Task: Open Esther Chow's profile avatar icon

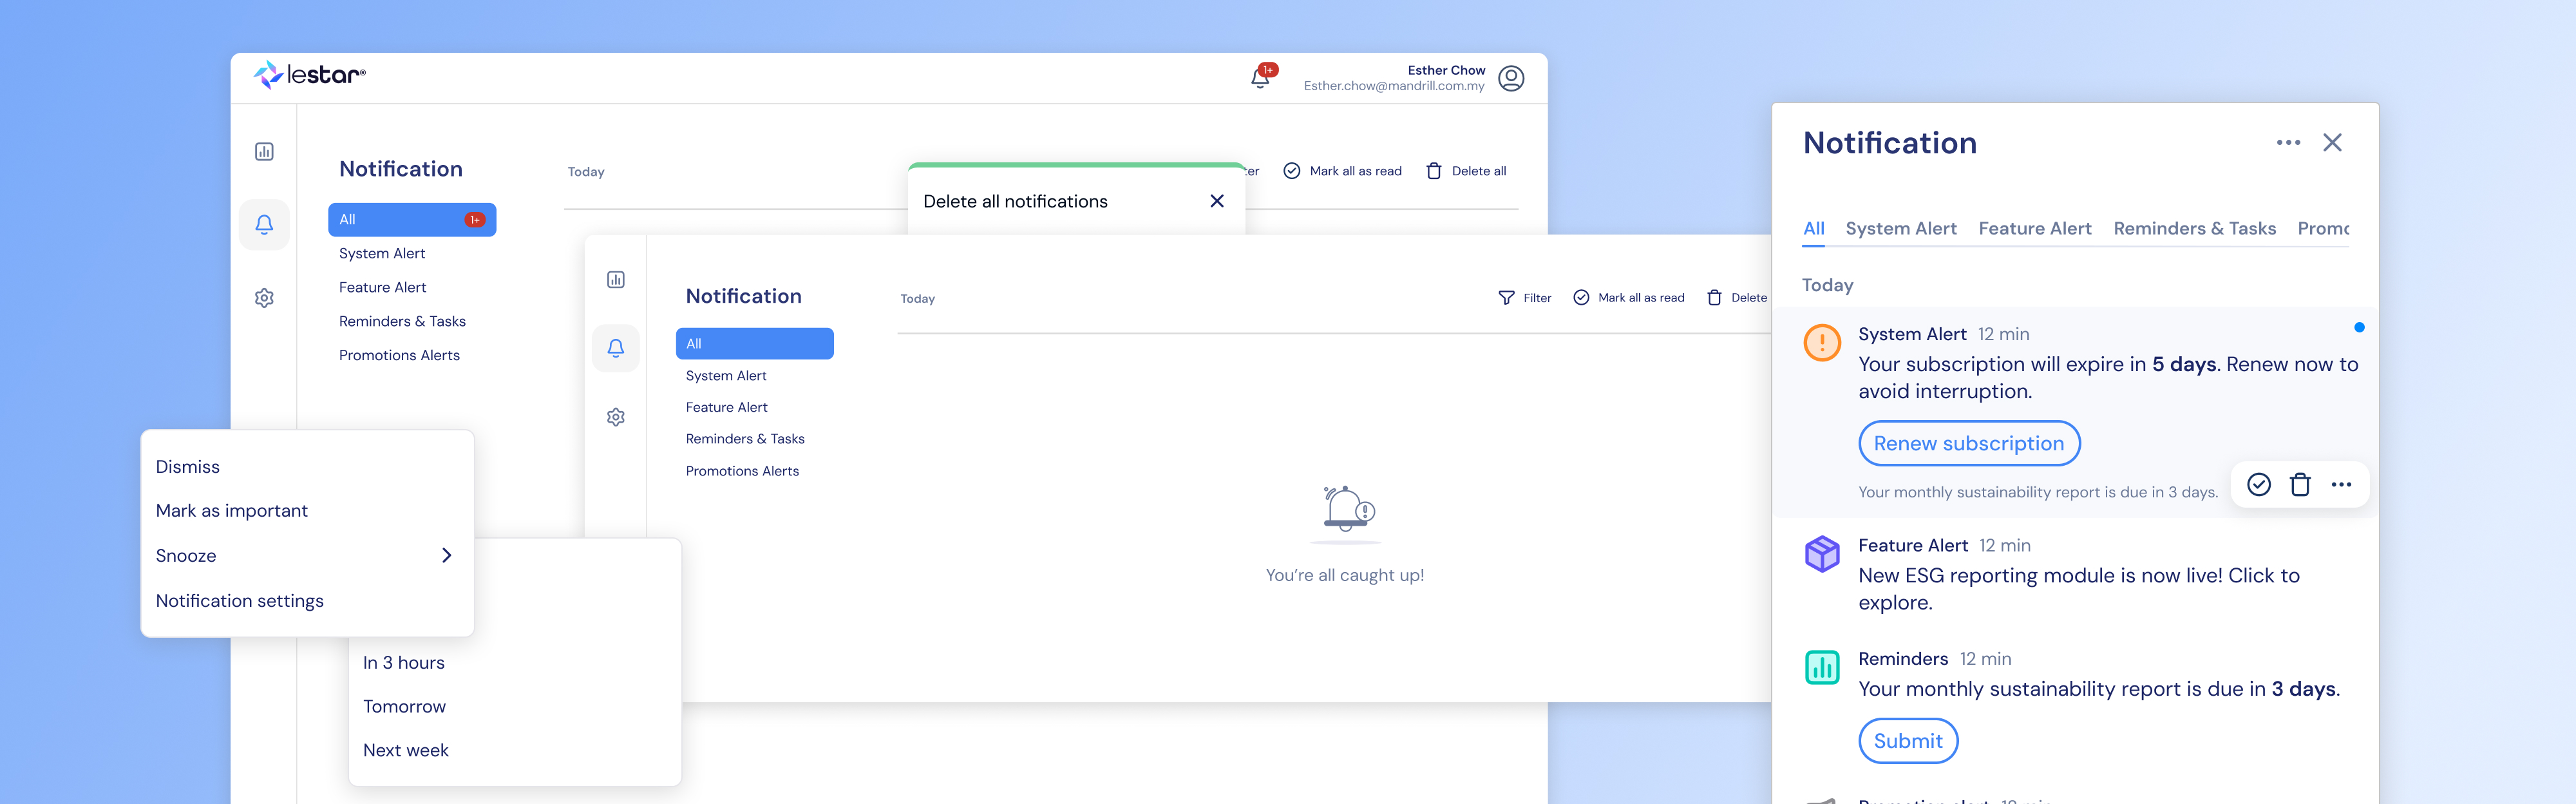Action: (1511, 78)
